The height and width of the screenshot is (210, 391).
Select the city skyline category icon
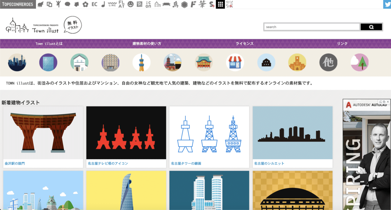(17, 62)
